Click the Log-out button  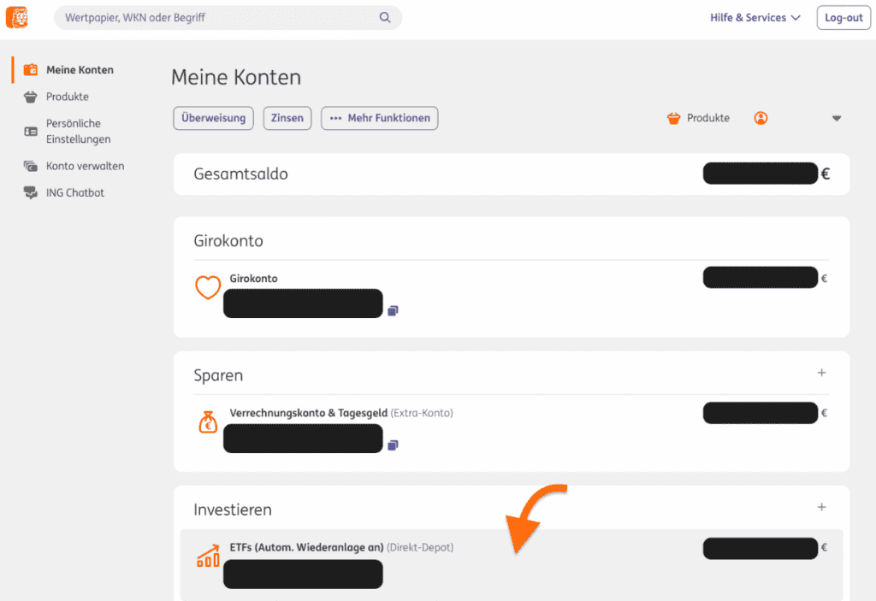click(x=843, y=17)
